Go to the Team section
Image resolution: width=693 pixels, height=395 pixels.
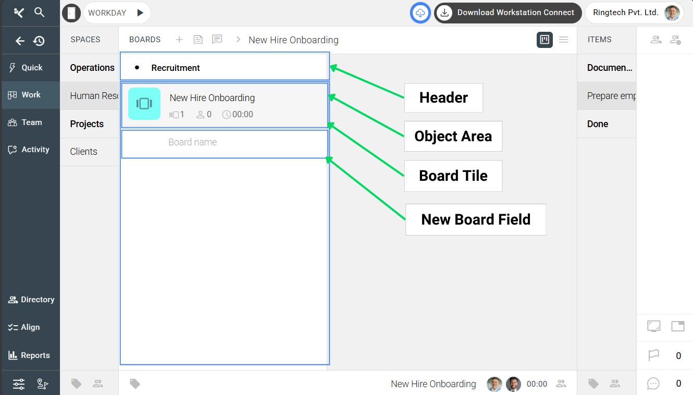coord(30,122)
